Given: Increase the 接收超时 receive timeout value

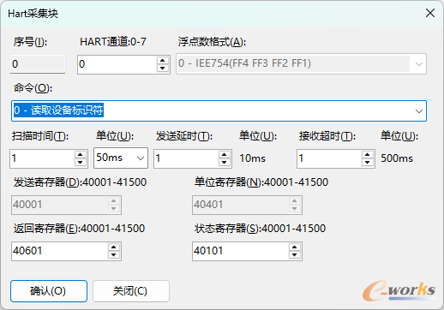Looking at the screenshot, I should click(368, 154).
